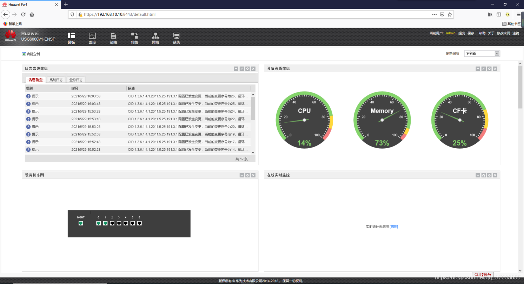
Task: Open 帮助 help link
Action: click(482, 33)
